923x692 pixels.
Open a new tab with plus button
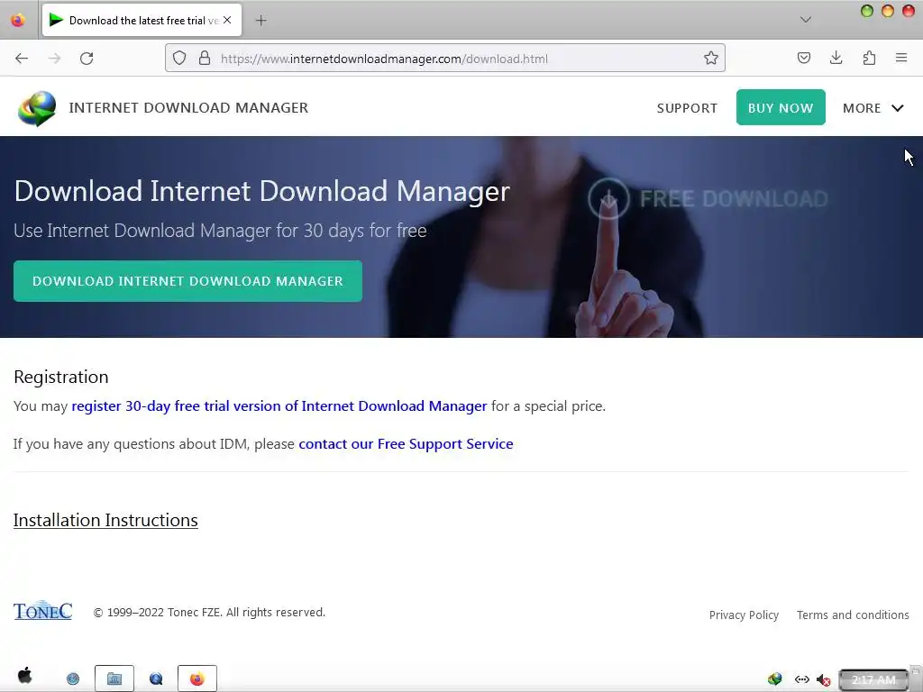260,21
